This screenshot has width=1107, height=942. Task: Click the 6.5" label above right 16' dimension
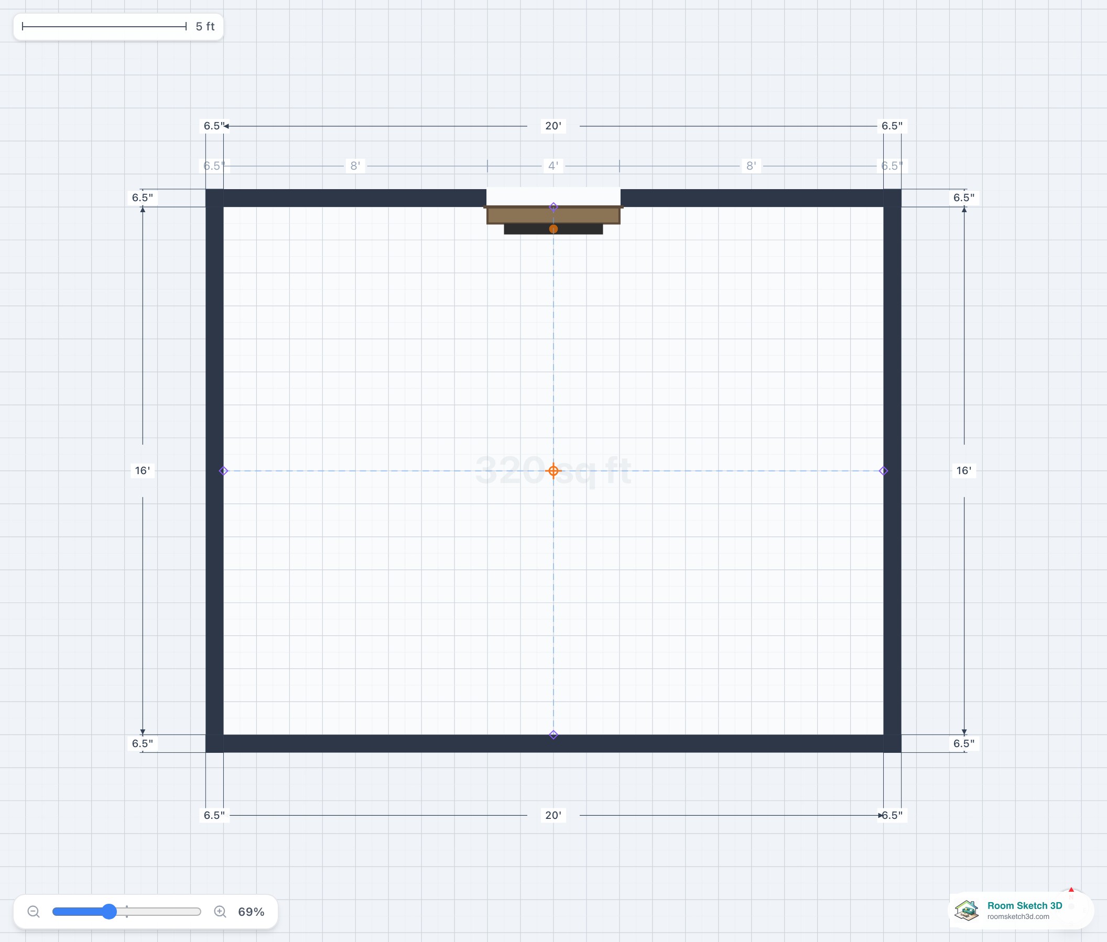click(964, 198)
